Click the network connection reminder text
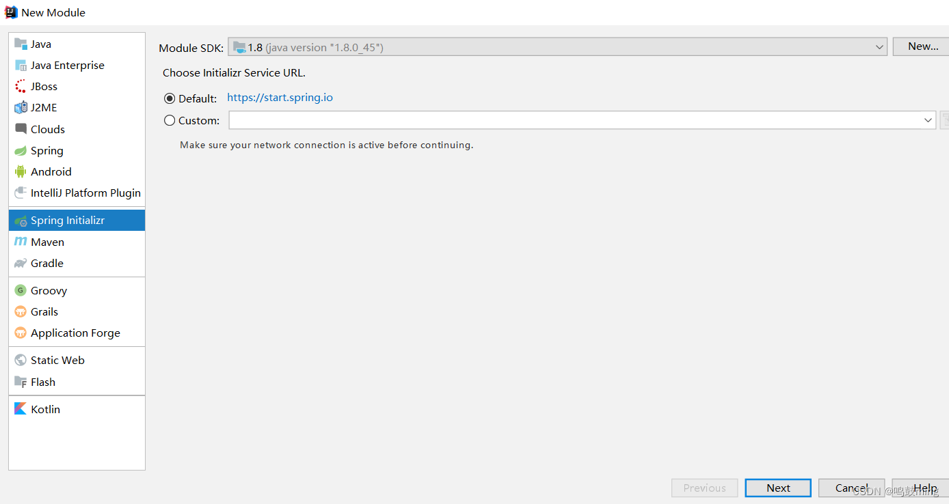949x504 pixels. (326, 145)
